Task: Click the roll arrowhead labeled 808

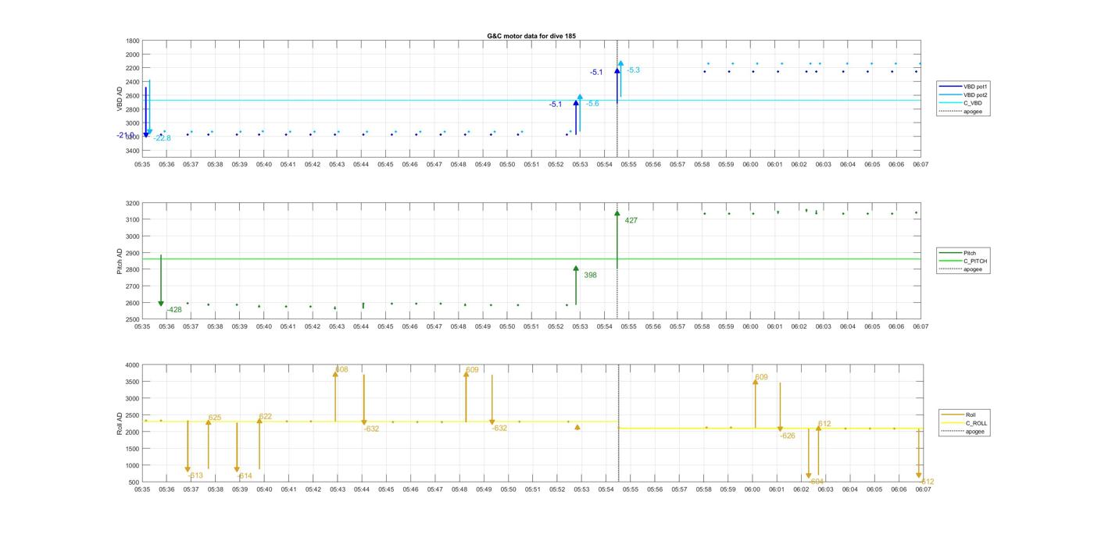Action: (335, 374)
